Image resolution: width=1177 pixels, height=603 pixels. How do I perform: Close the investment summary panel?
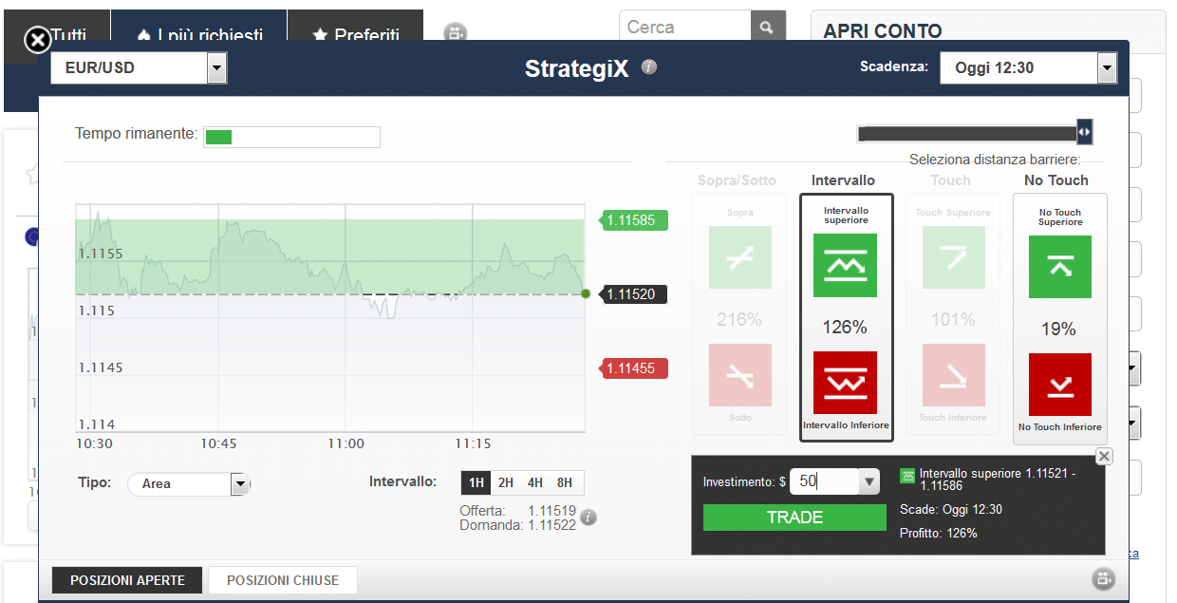pyautogui.click(x=1103, y=457)
